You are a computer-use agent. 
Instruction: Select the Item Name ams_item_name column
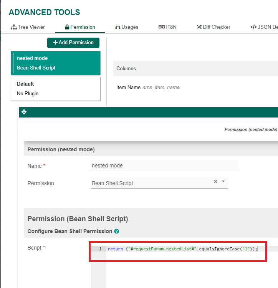point(148,88)
